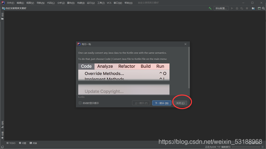The image size is (266, 149).
Task: Open the 重构(R) menu
Action: [x=71, y=3]
